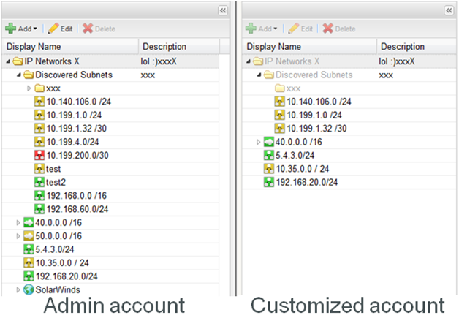This screenshot has height=318, width=459.
Task: Click IP Networks X folder icon in Customized panel
Action: [258, 61]
